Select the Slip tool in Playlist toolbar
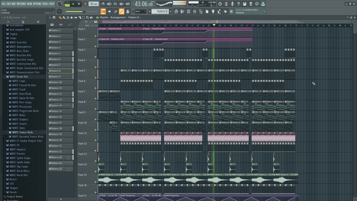 coord(76,18)
